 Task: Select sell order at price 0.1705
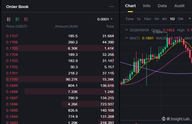(x=60, y=48)
